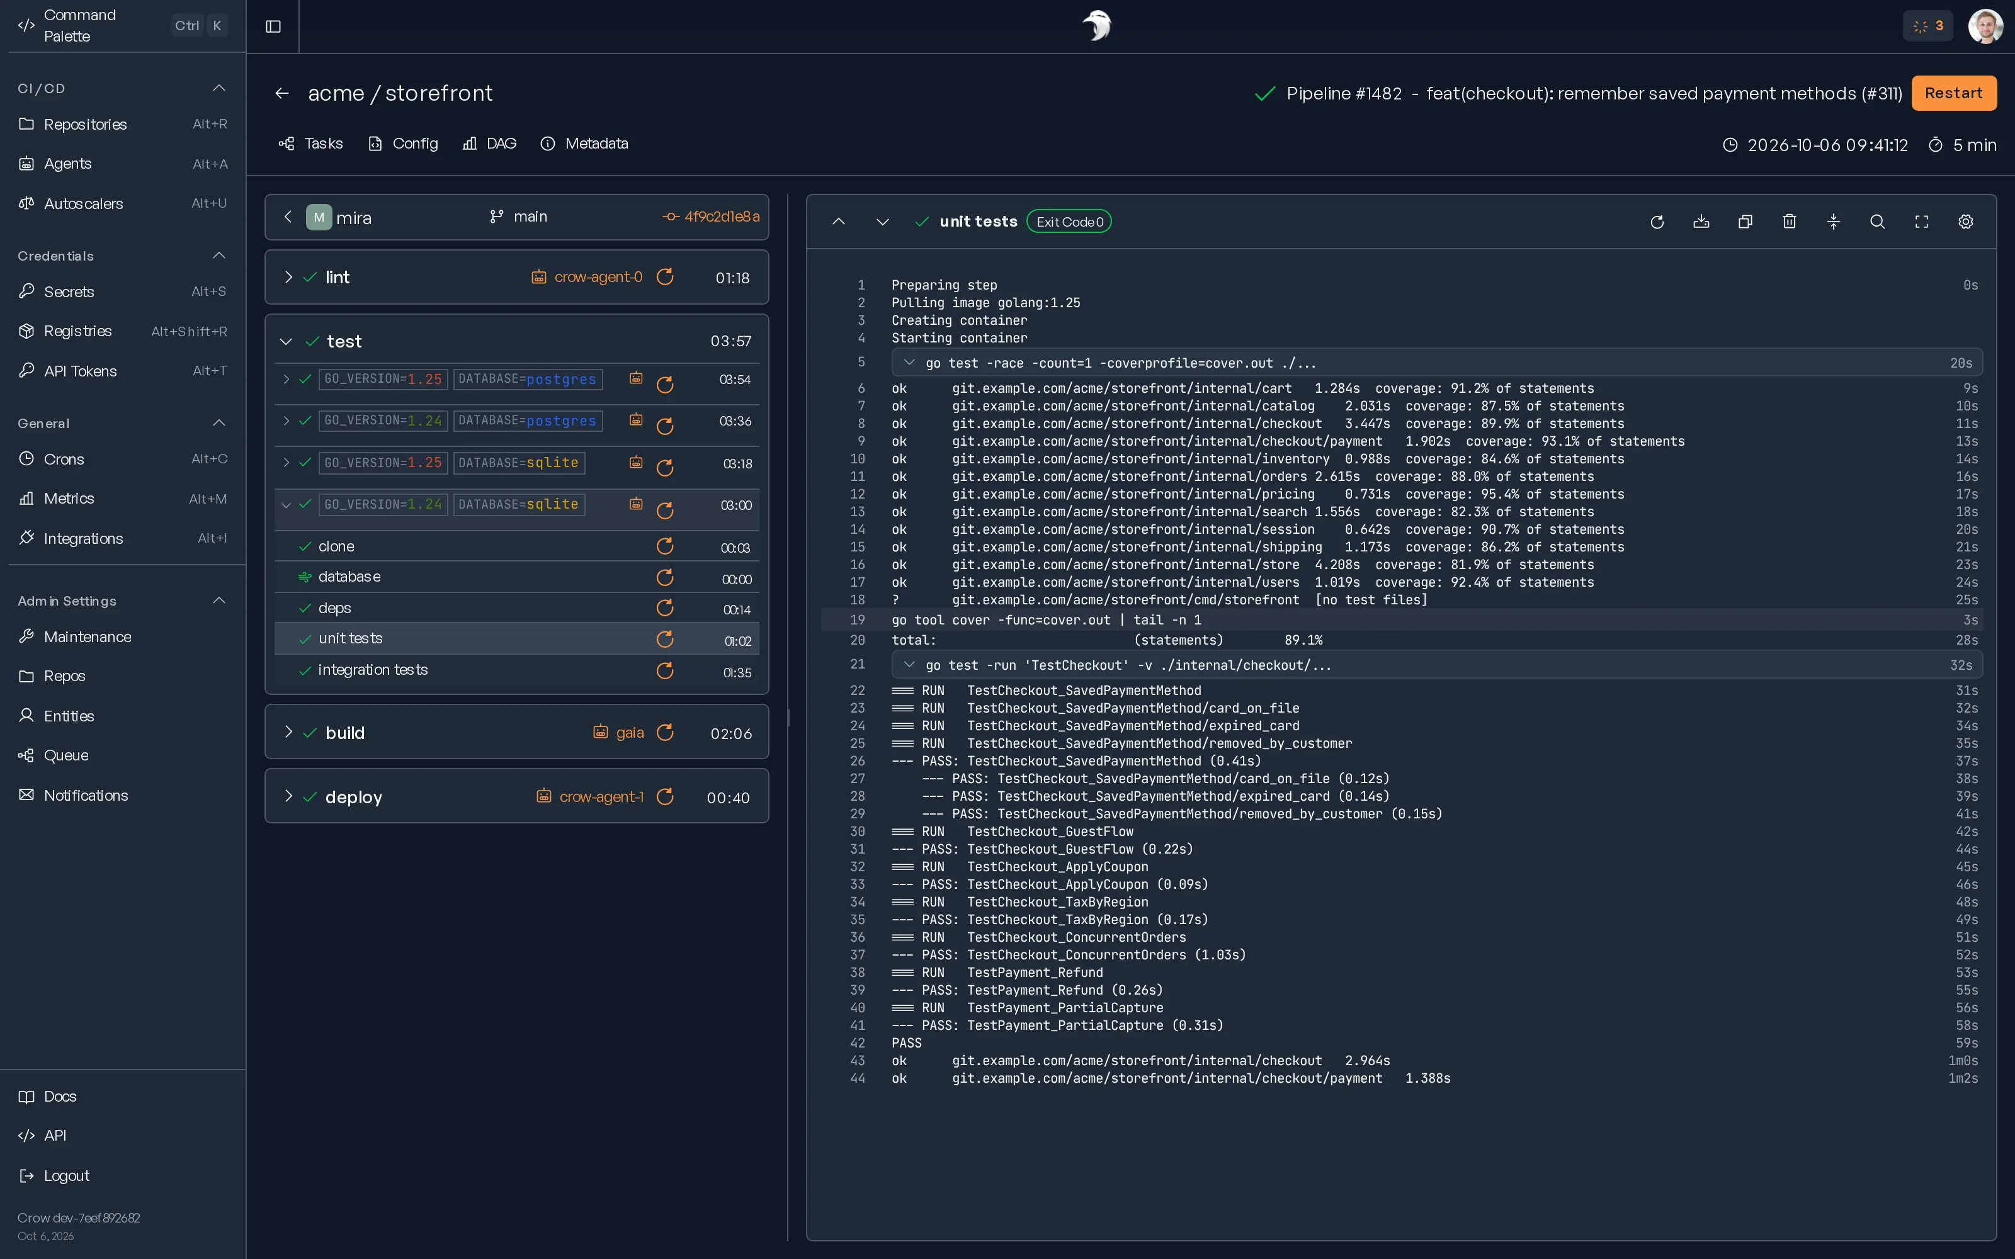This screenshot has width=2015, height=1259.
Task: Restart the lint stage via its retry icon
Action: pos(664,277)
